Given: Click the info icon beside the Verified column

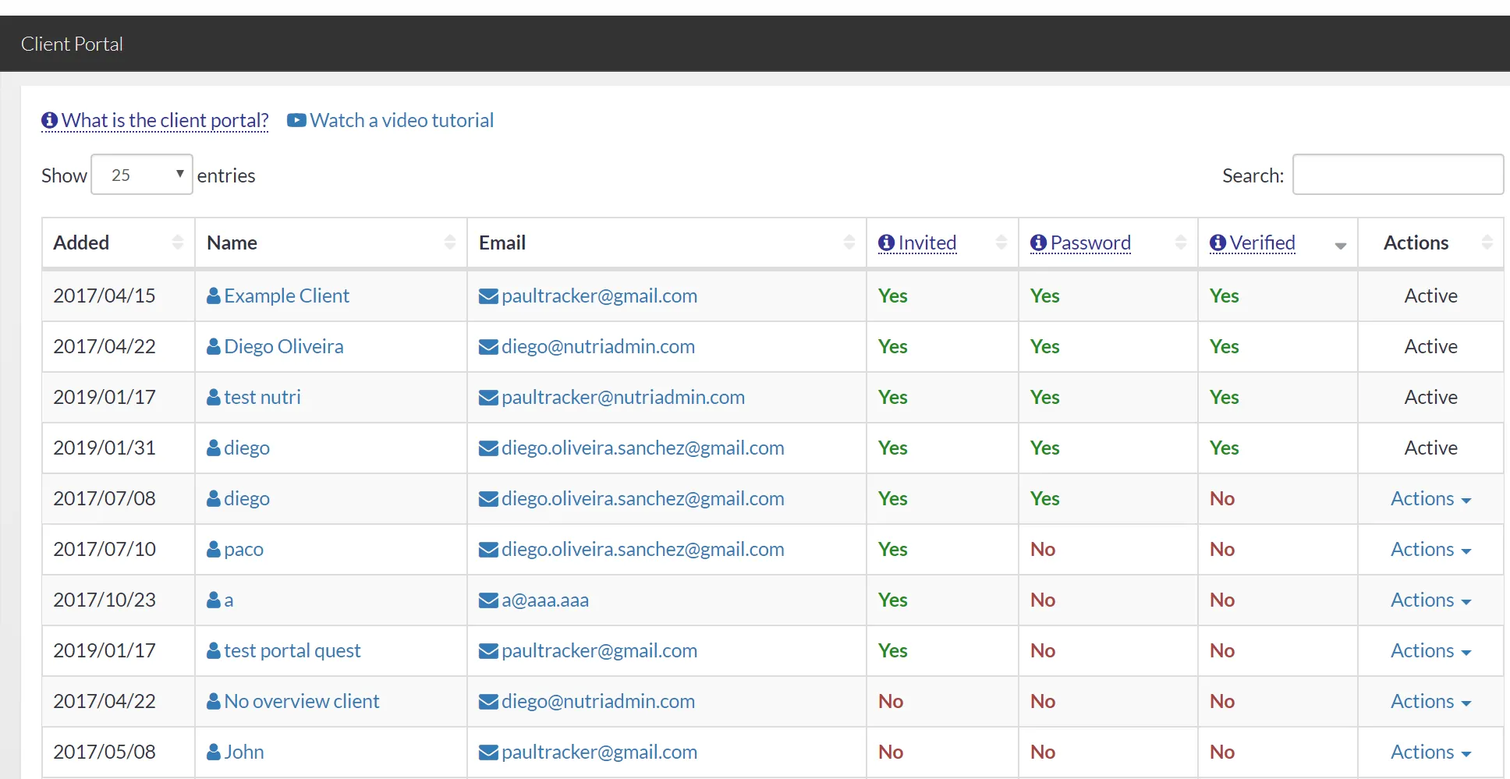Looking at the screenshot, I should tap(1218, 243).
